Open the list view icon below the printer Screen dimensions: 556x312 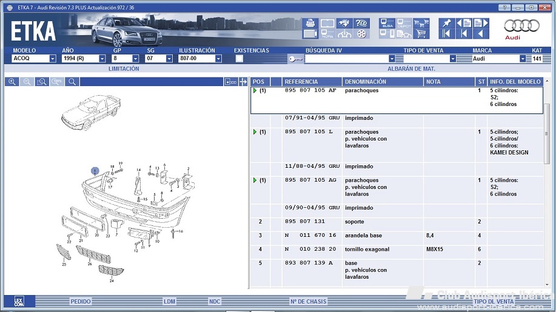[310, 34]
